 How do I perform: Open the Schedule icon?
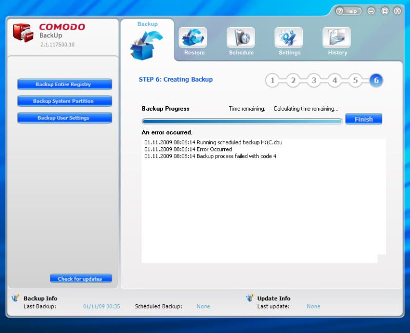241,37
